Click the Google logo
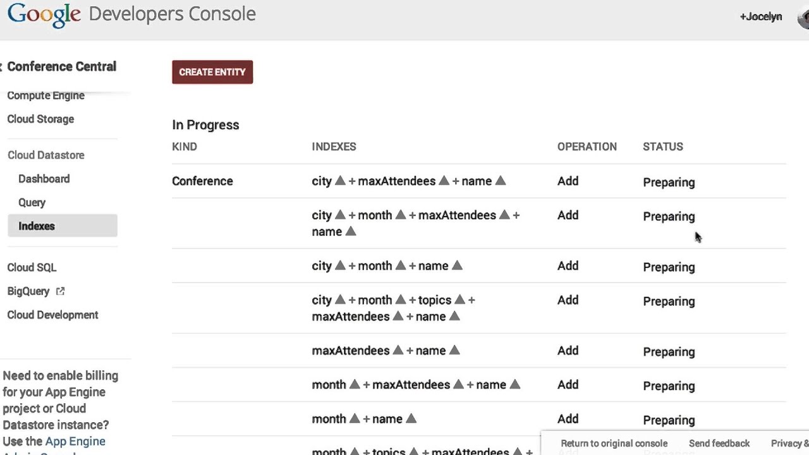 44,15
